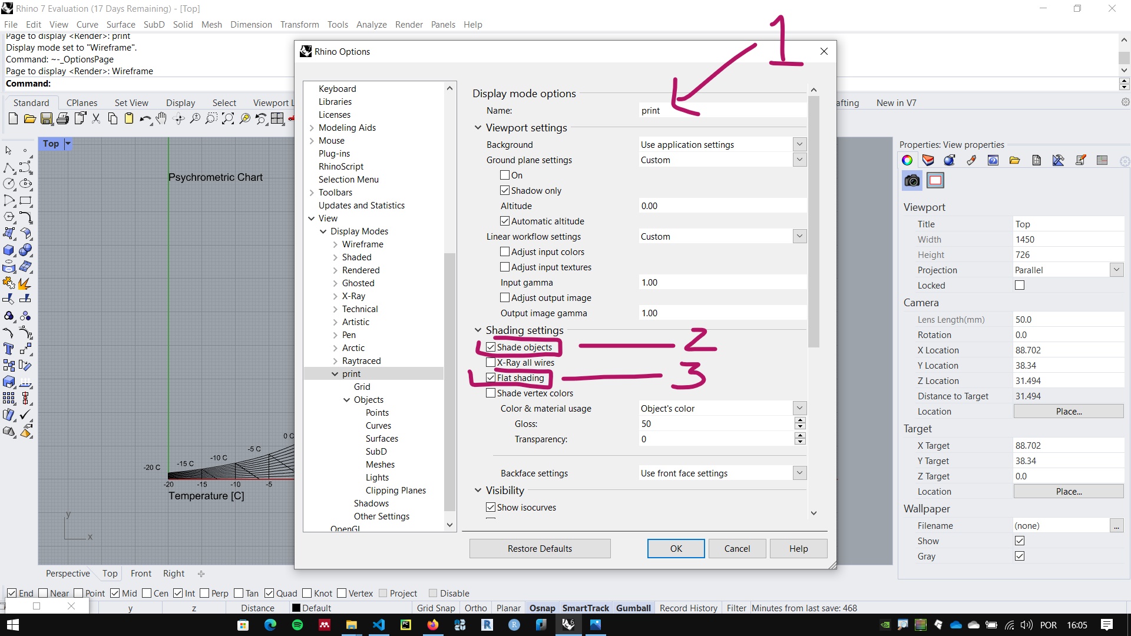Select the Pan hand tool
Image resolution: width=1131 pixels, height=636 pixels.
(x=161, y=119)
